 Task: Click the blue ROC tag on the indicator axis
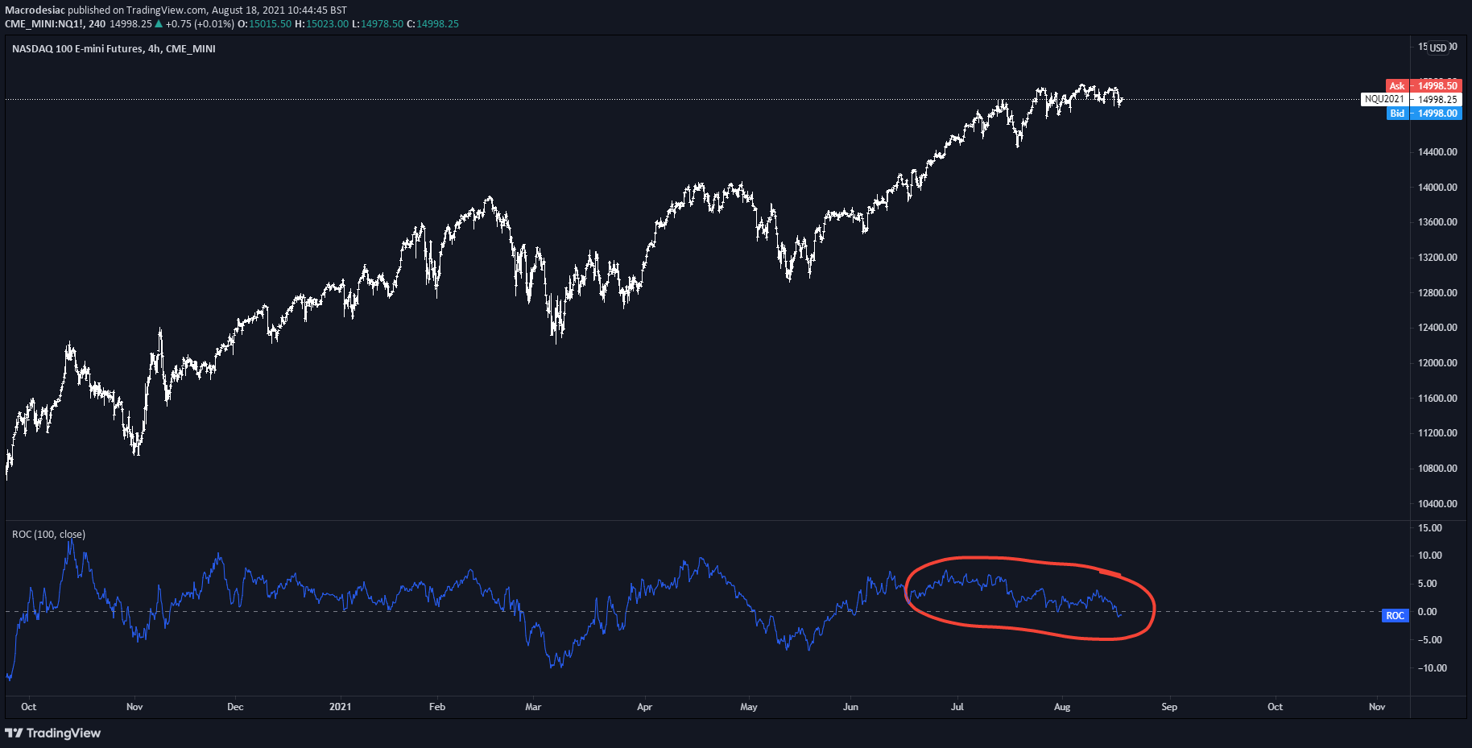click(x=1396, y=615)
